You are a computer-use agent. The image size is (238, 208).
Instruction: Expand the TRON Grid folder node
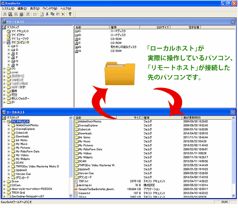[4, 192]
